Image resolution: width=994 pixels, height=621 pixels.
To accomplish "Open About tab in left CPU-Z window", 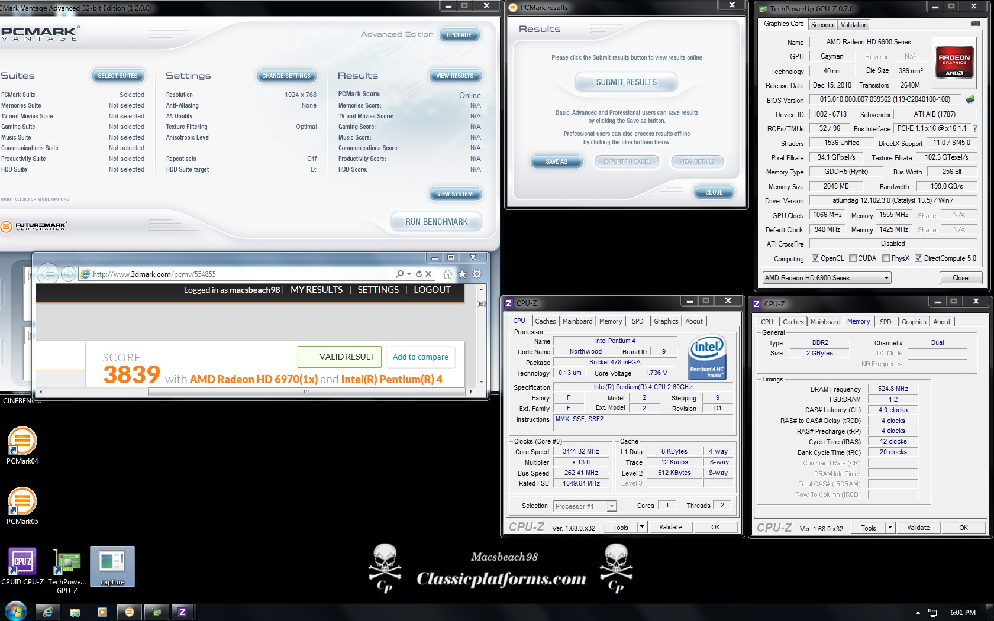I will tap(694, 321).
